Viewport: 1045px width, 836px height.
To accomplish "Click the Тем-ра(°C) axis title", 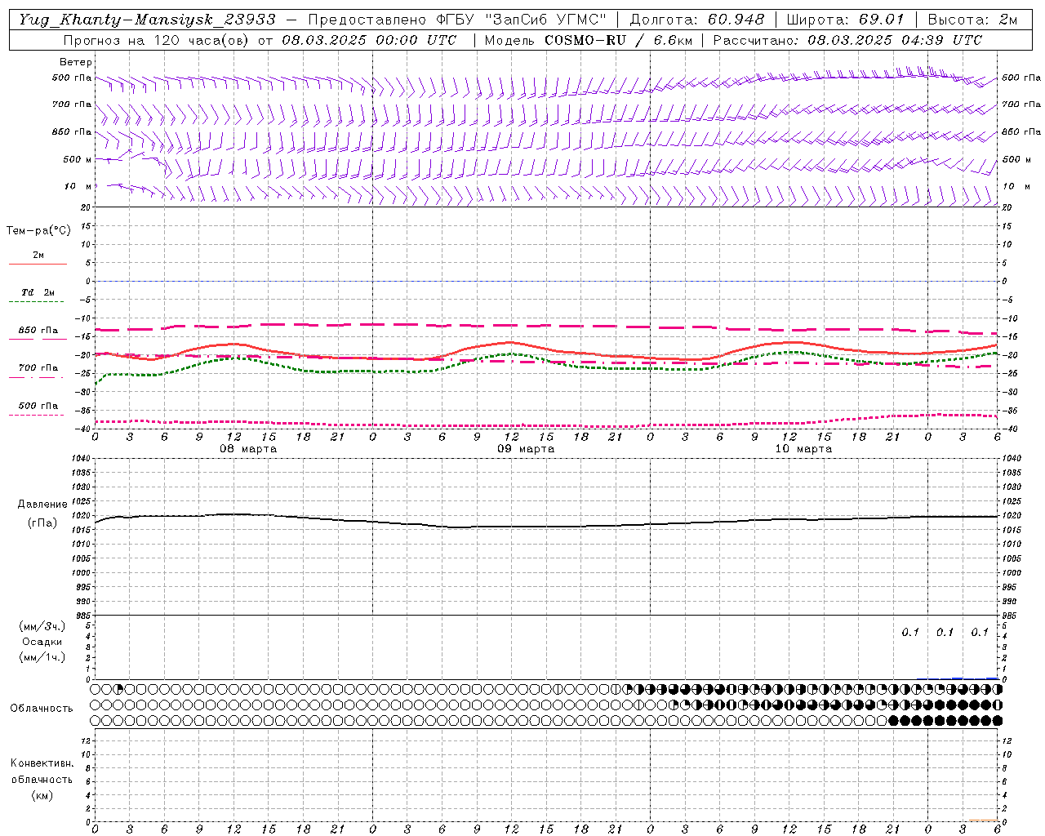I will [38, 231].
